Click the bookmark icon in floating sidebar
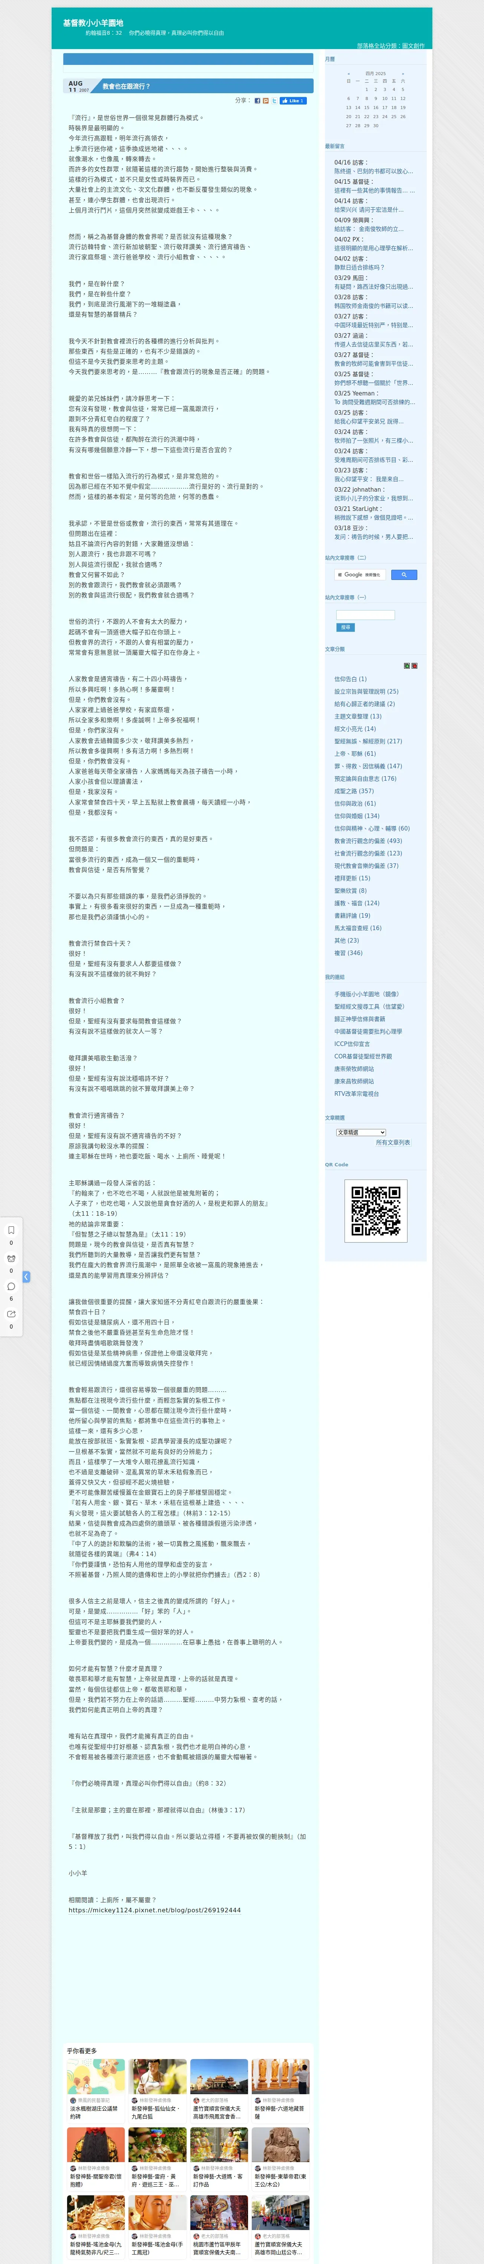484x2264 pixels. [x=11, y=1230]
